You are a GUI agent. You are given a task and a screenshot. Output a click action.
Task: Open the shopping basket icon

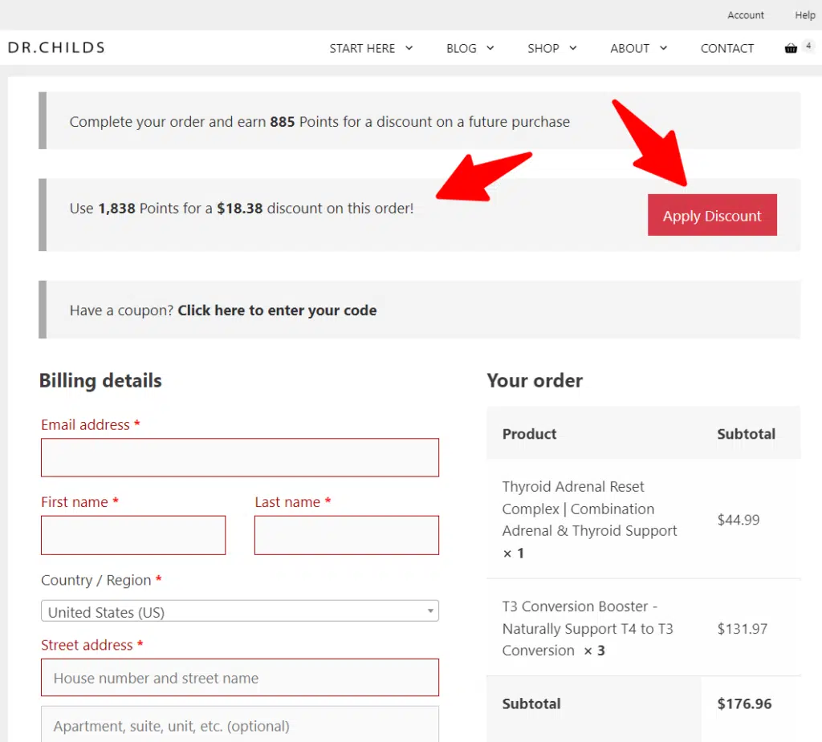click(791, 48)
